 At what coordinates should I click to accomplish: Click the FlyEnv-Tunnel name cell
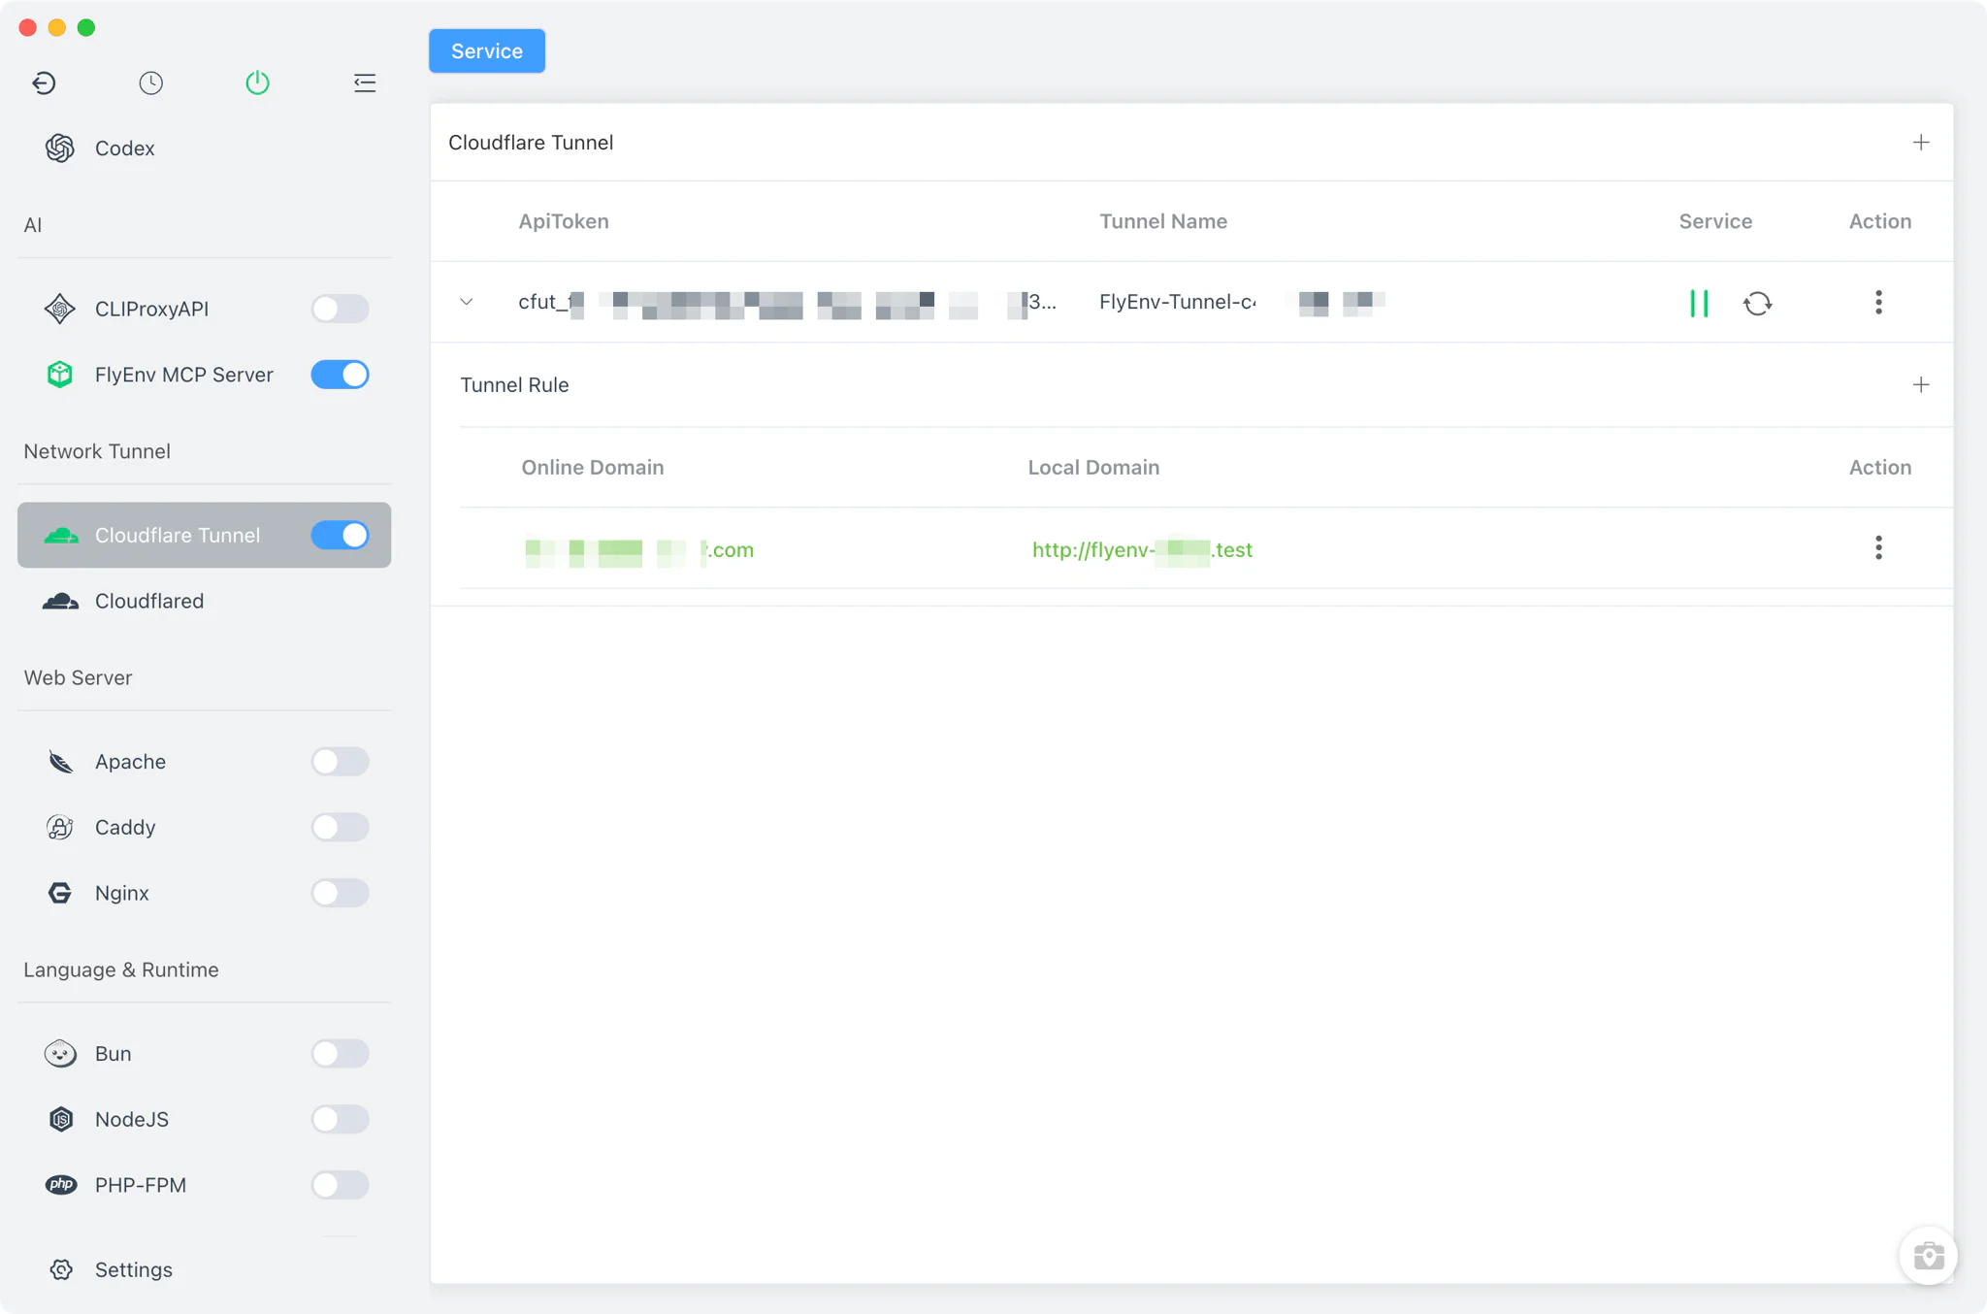point(1242,302)
